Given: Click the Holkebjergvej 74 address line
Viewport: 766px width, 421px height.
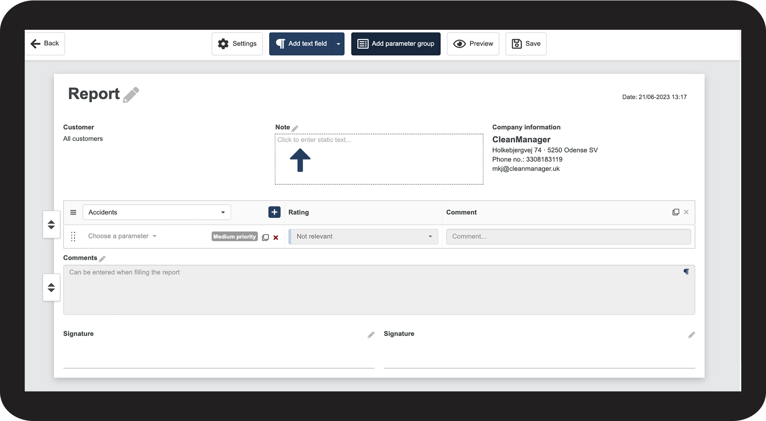Looking at the screenshot, I should [545, 150].
